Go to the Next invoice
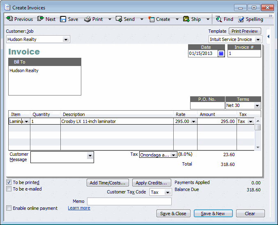 click(46, 19)
